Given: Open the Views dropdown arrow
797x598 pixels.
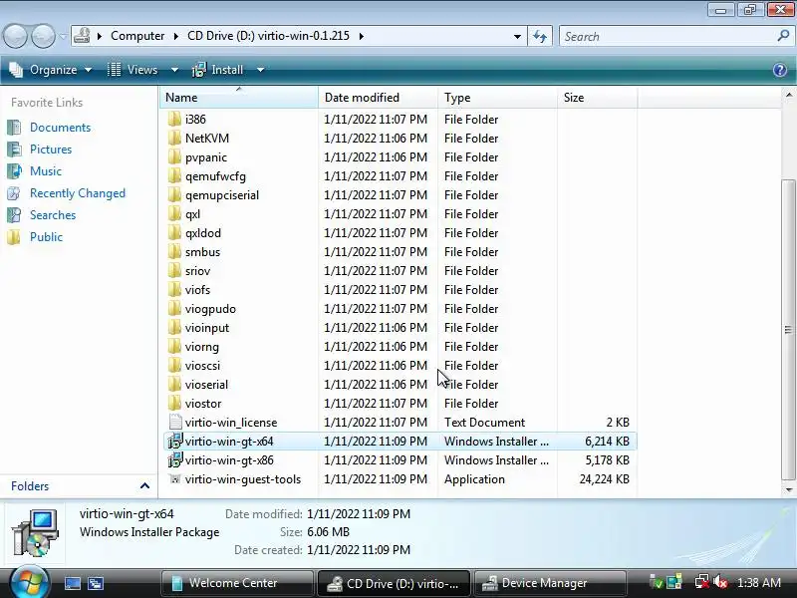Looking at the screenshot, I should [x=174, y=70].
